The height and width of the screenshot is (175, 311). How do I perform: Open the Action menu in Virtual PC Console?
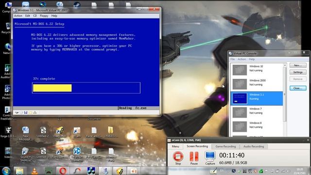point(242,59)
